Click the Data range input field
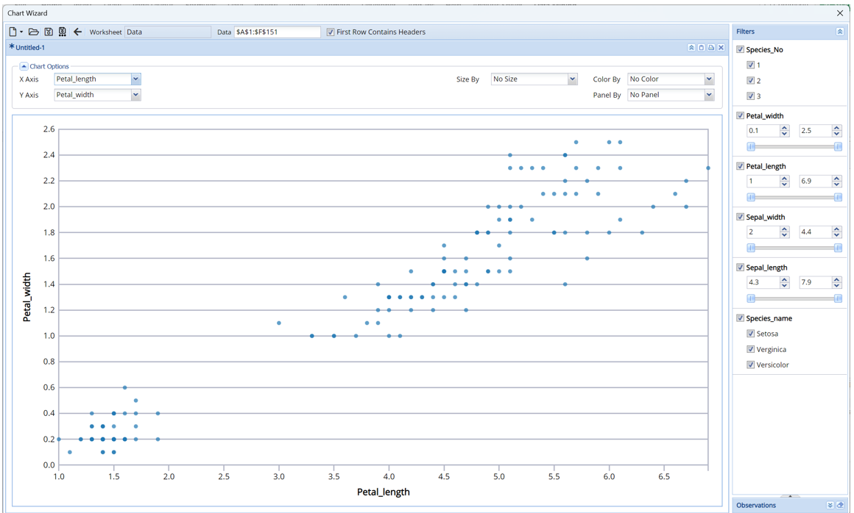 tap(277, 32)
